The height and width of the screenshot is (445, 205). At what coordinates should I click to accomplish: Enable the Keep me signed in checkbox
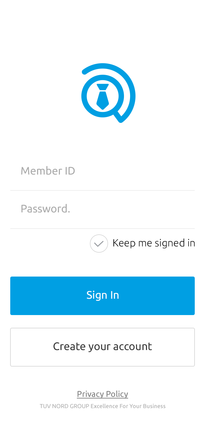tap(99, 244)
